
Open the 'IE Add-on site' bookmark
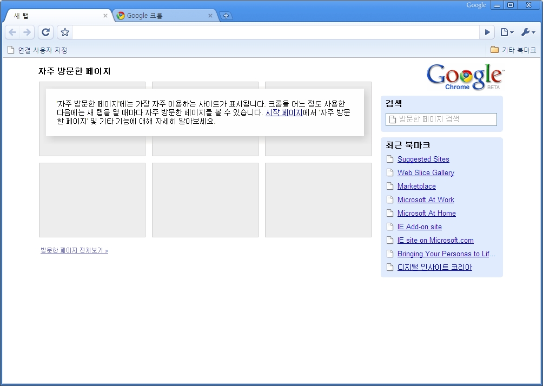[420, 227]
